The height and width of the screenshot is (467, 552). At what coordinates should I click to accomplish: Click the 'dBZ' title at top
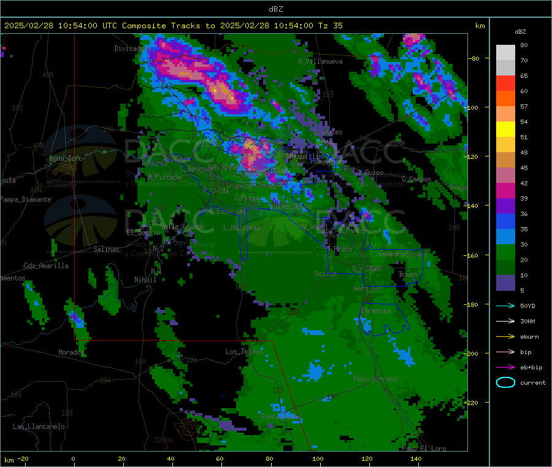pos(275,9)
